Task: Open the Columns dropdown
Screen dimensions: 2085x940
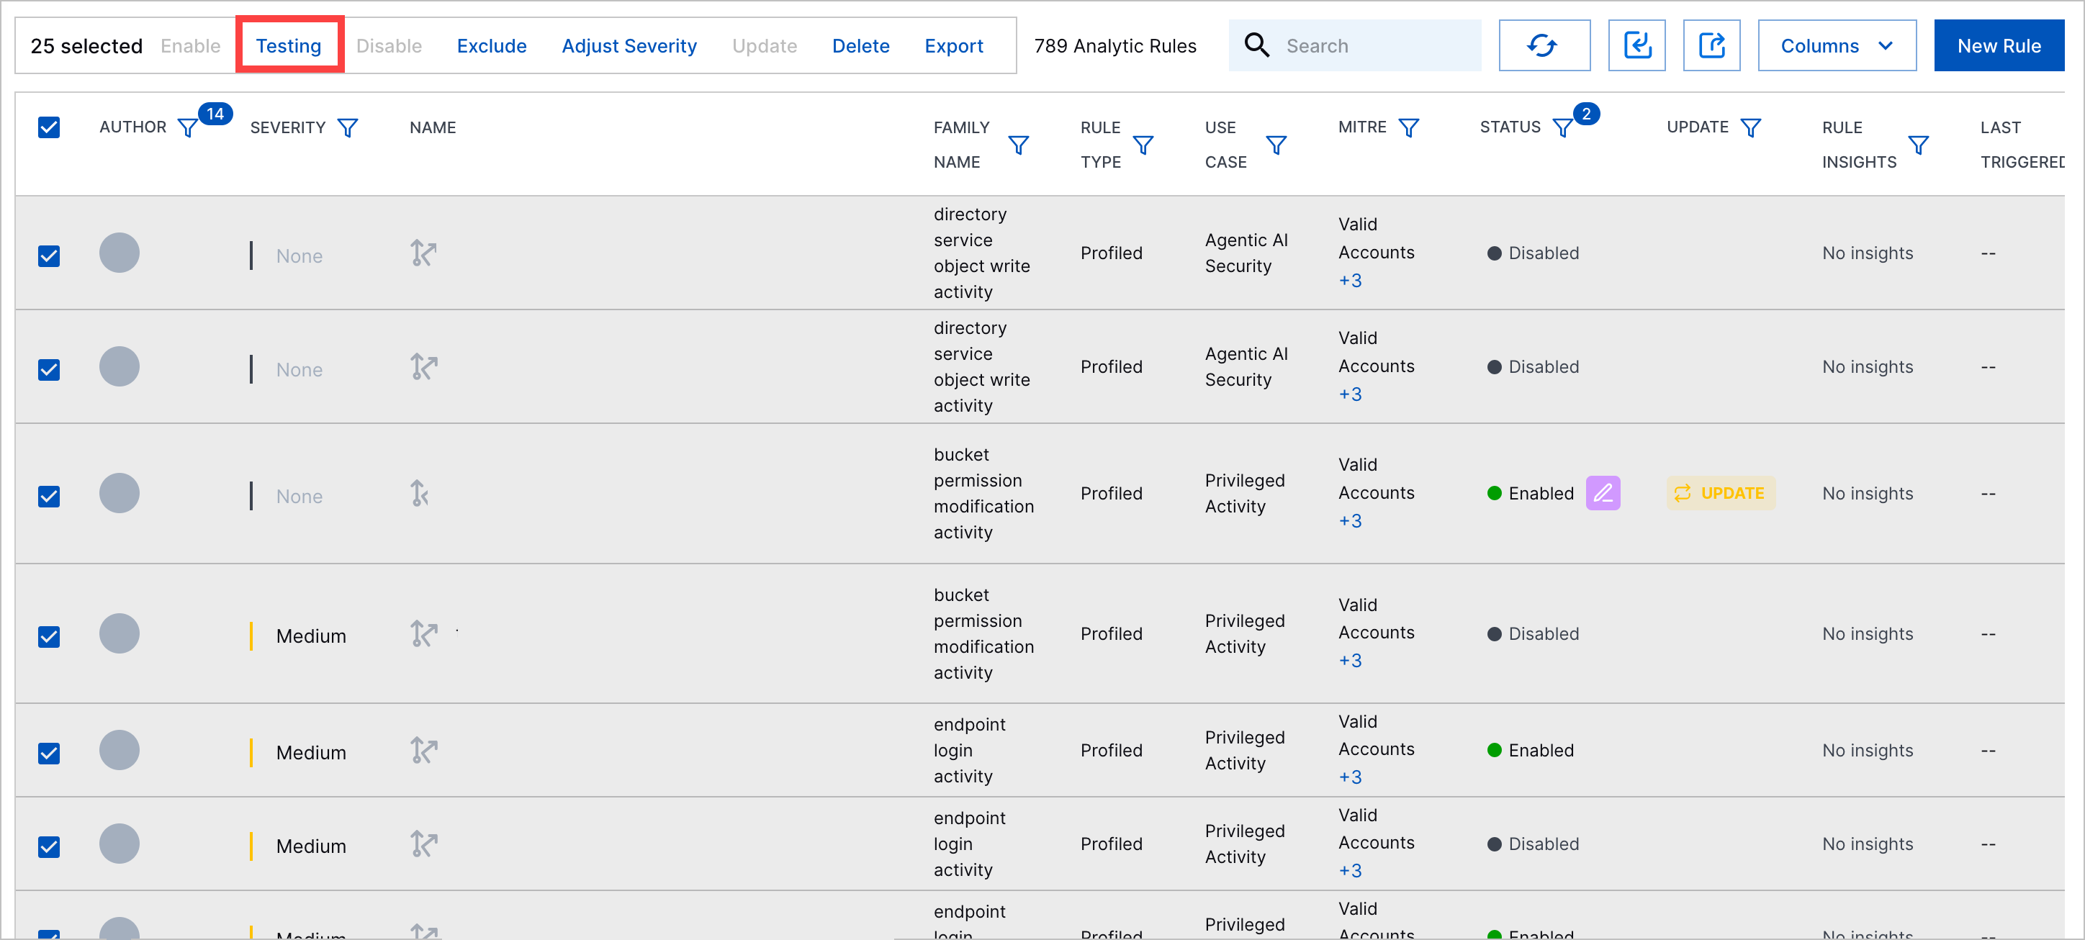Action: pyautogui.click(x=1837, y=45)
